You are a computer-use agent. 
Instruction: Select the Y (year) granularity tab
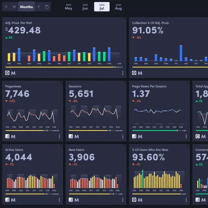(x=39, y=7)
